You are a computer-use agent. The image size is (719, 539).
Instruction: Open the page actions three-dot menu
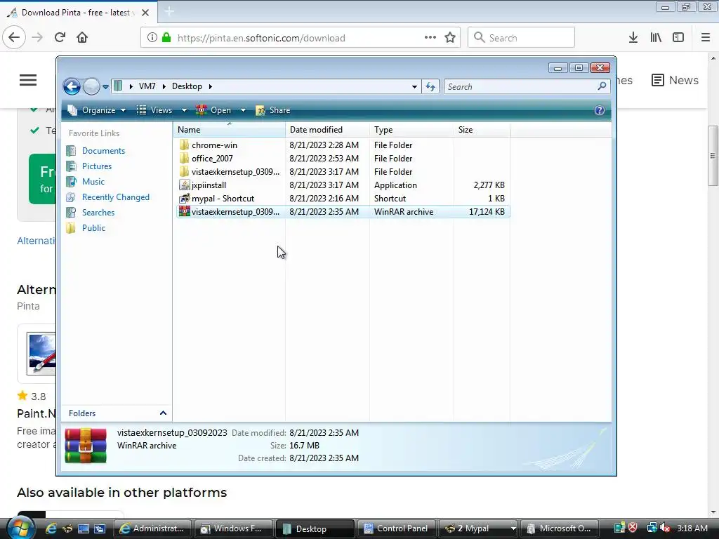[430, 37]
